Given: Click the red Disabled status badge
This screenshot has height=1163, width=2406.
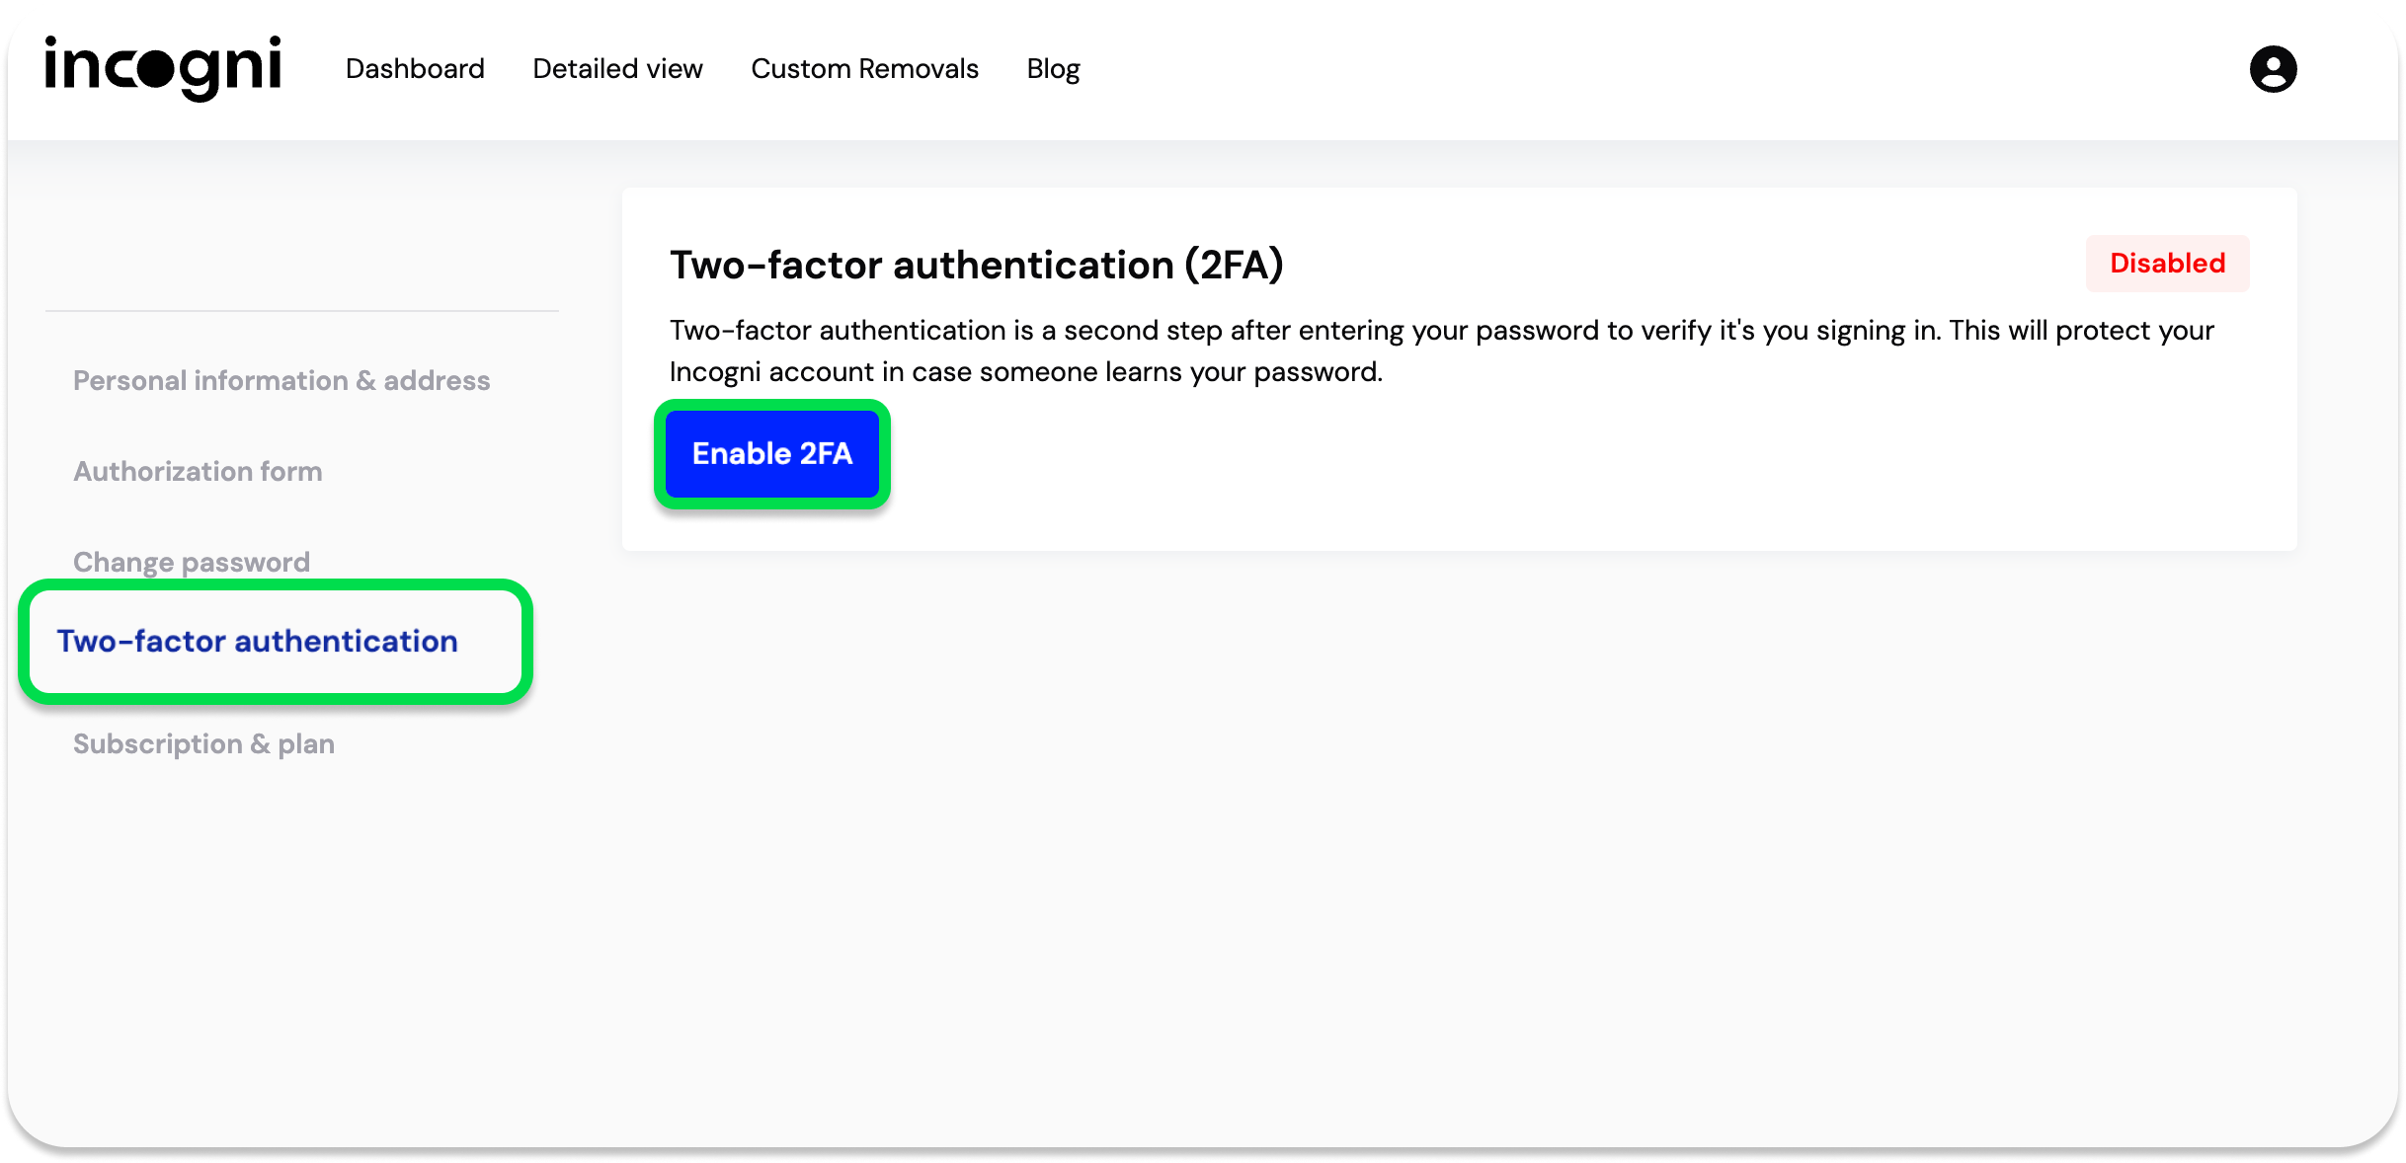Looking at the screenshot, I should click(2167, 264).
